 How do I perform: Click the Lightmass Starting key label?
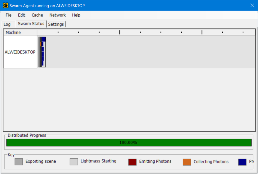pyautogui.click(x=99, y=161)
